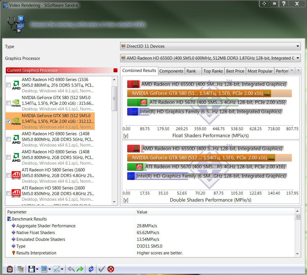Open the bar chart icon dropdown arrow

tap(49, 269)
